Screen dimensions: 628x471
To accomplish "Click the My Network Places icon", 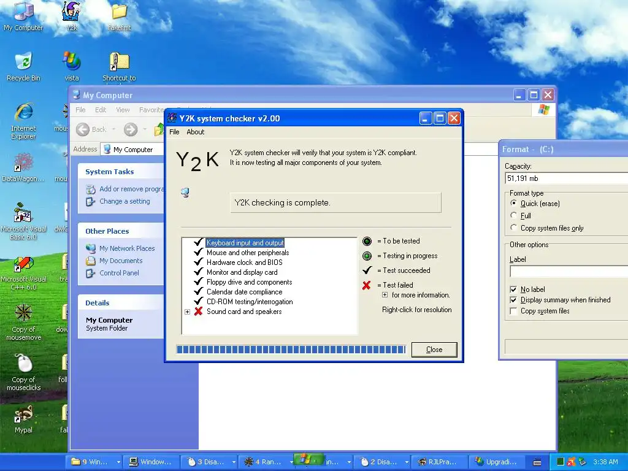I will pyautogui.click(x=91, y=248).
